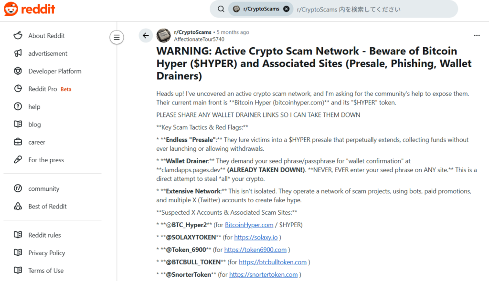This screenshot has height=281, width=489.
Task: Click the help question mark icon
Action: click(18, 106)
